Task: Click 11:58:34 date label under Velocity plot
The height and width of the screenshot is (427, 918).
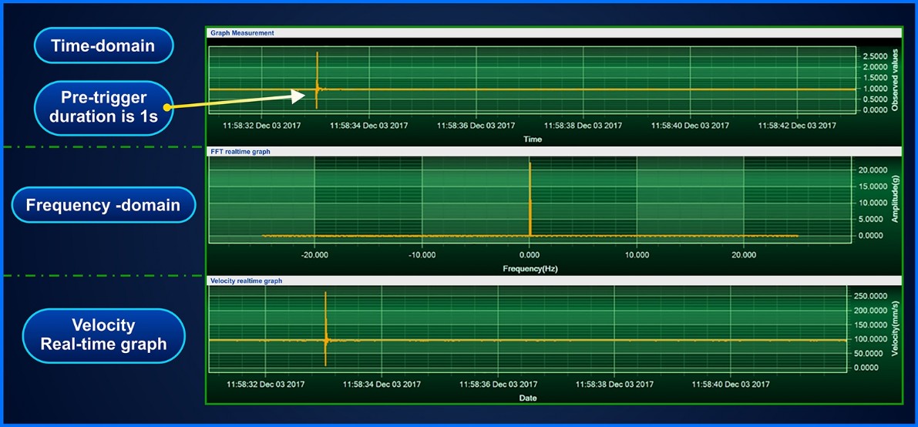Action: pos(382,385)
